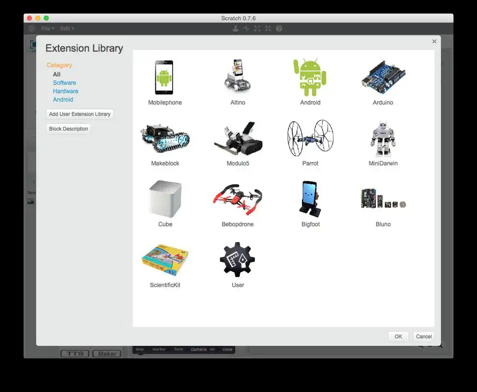Choose the Bebopdrone extension
477x392 pixels.
(x=238, y=199)
